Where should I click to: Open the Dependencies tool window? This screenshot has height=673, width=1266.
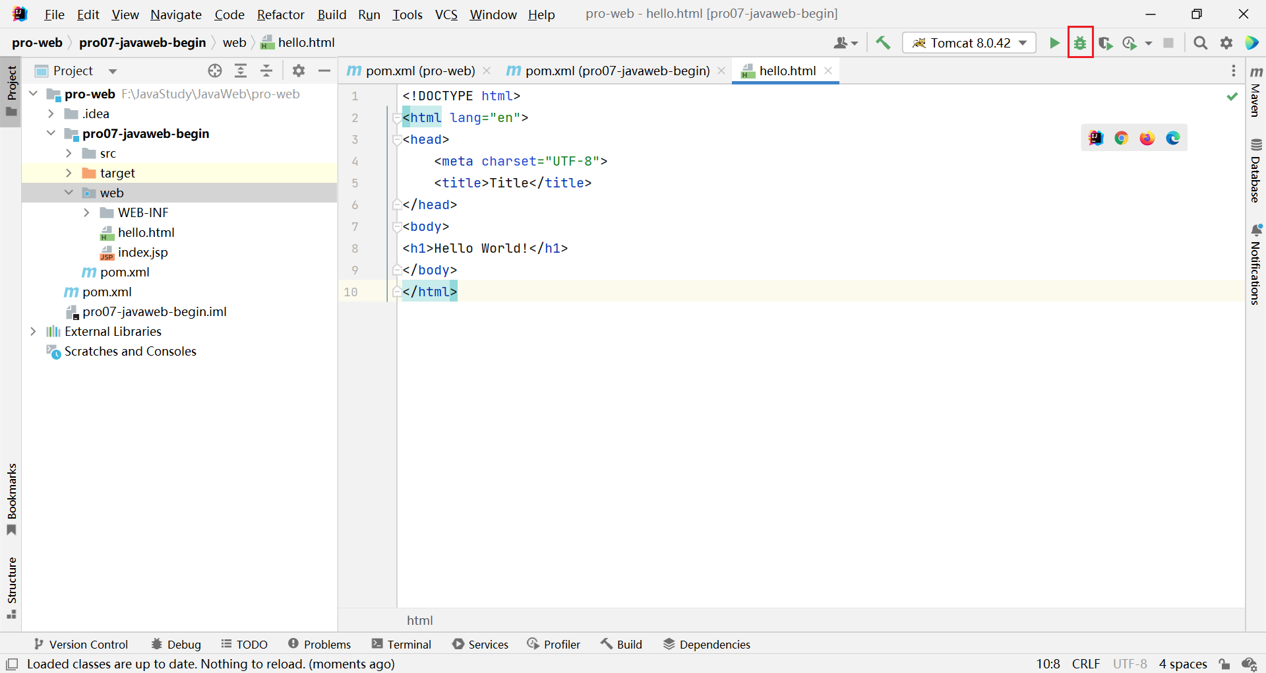(707, 644)
